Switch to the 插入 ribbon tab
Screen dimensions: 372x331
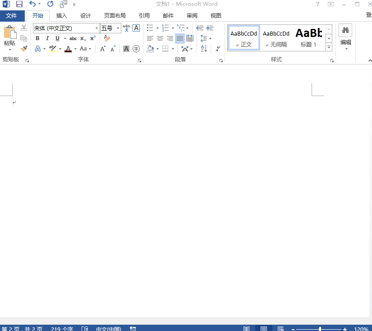(x=62, y=15)
